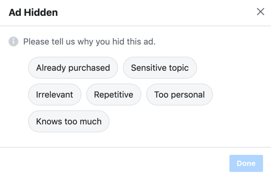This screenshot has width=271, height=175.
Task: Click the info icon beside the prompt
Action: 13,42
